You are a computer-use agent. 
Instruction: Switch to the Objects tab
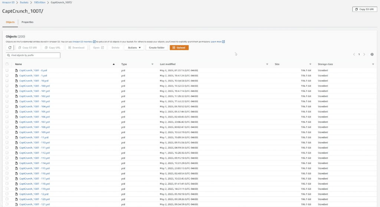click(x=10, y=22)
